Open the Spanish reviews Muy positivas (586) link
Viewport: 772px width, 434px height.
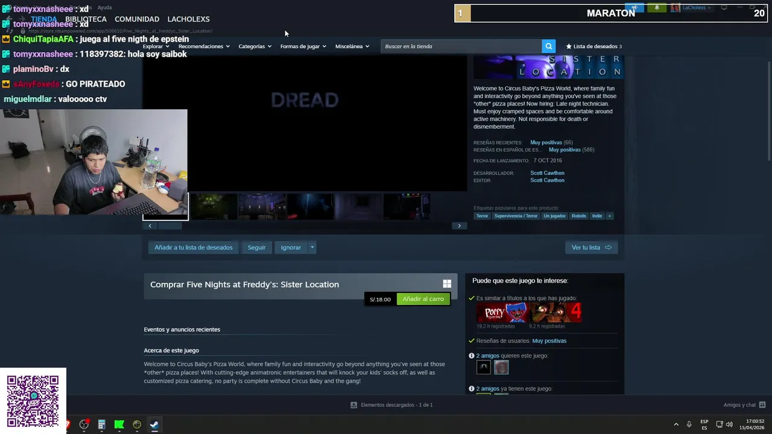click(571, 149)
